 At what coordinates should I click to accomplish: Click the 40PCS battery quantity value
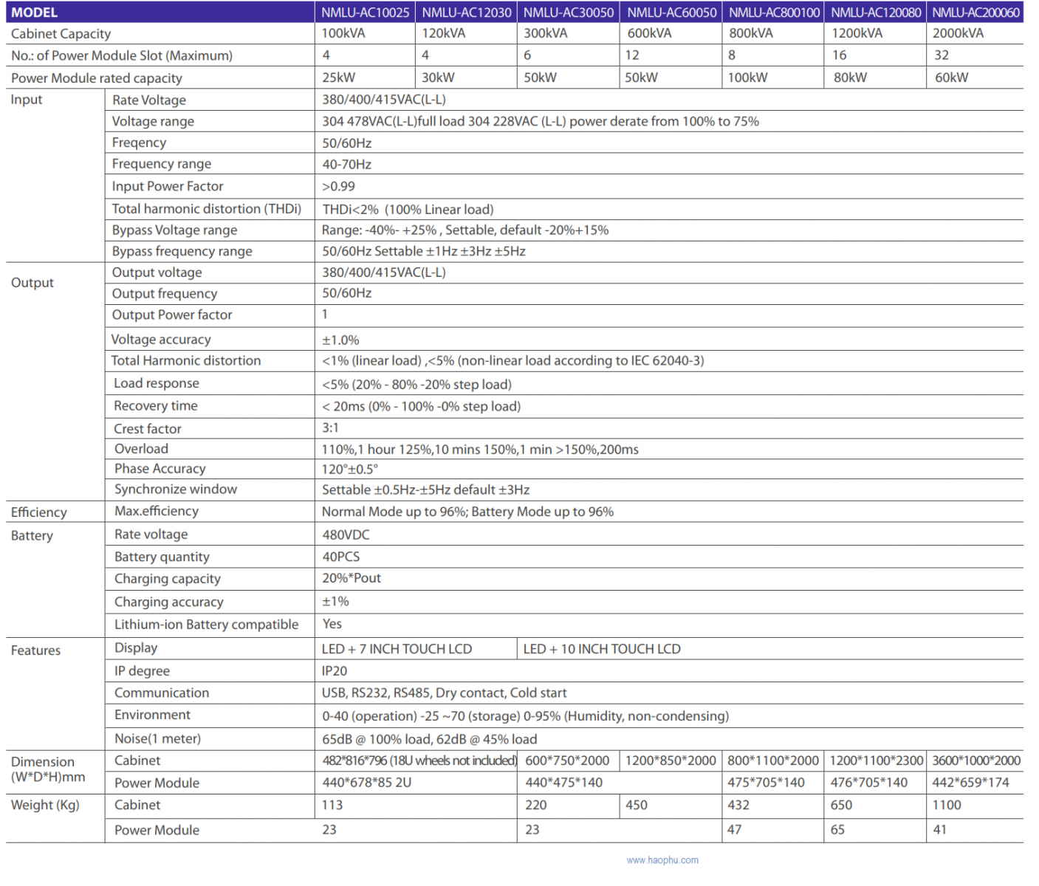point(340,557)
